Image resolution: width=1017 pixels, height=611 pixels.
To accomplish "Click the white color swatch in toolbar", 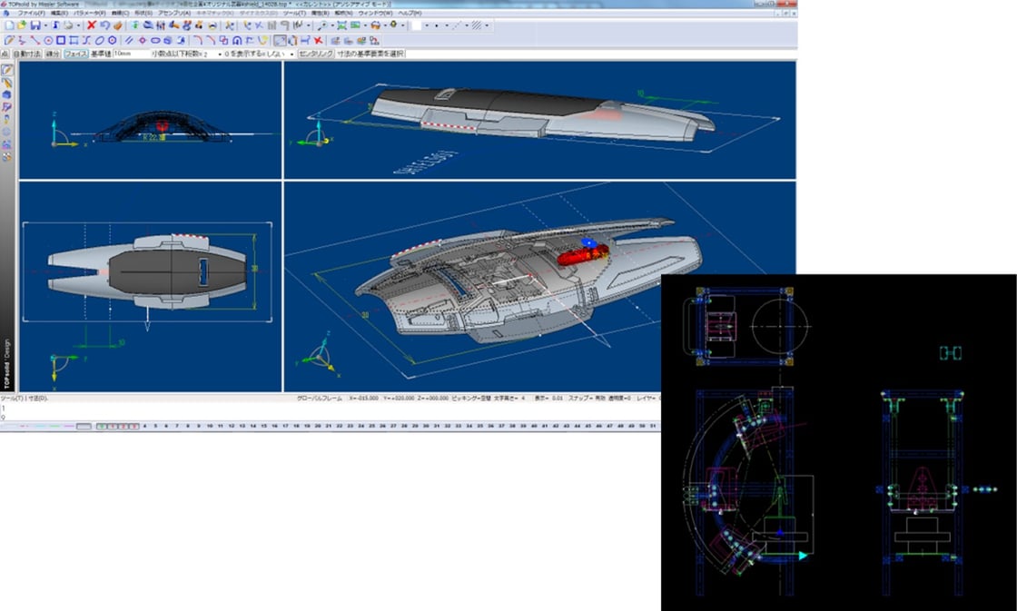I will click(414, 26).
